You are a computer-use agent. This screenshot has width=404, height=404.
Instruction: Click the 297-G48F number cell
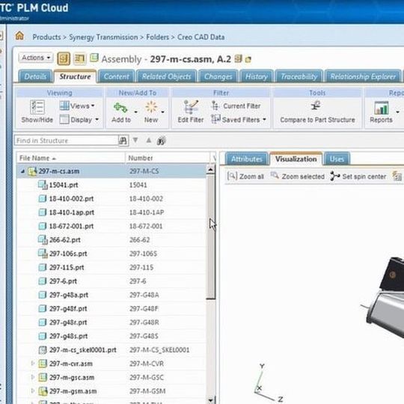tap(144, 309)
